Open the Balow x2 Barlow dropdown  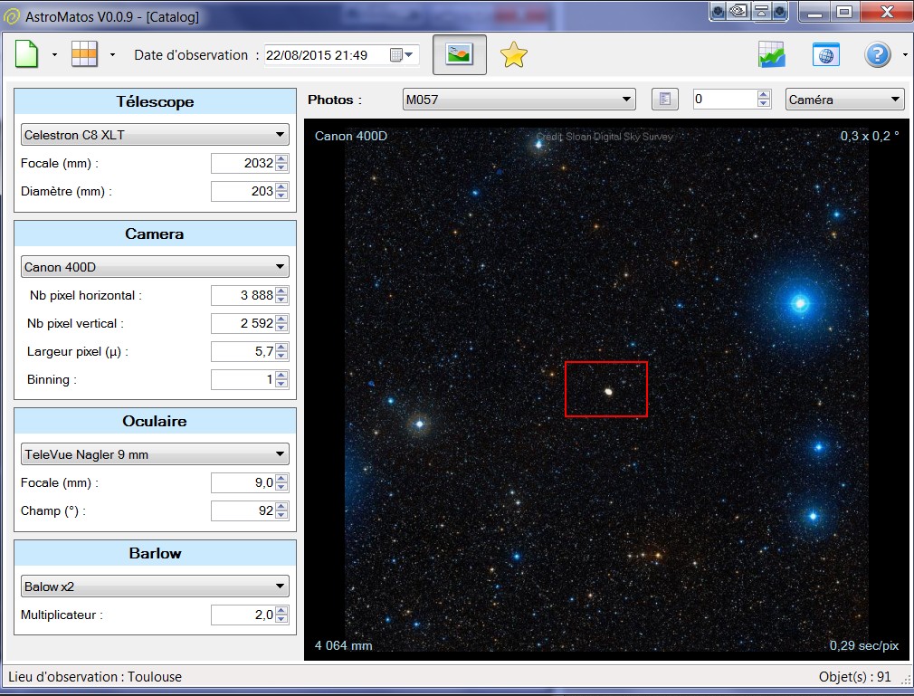(155, 586)
